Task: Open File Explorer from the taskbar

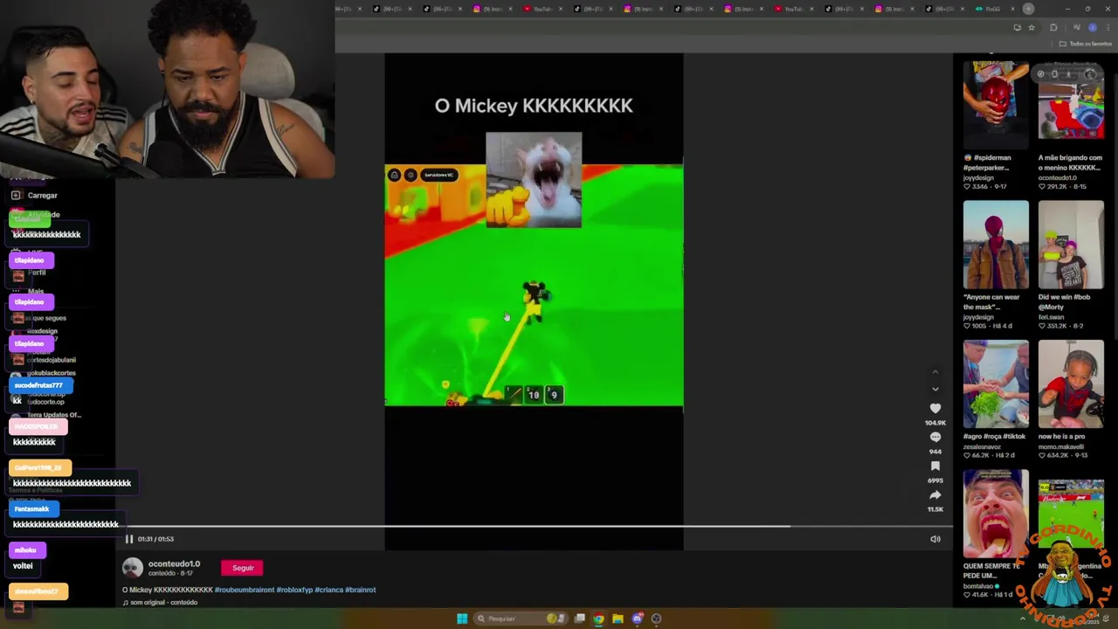Action: pyautogui.click(x=618, y=619)
